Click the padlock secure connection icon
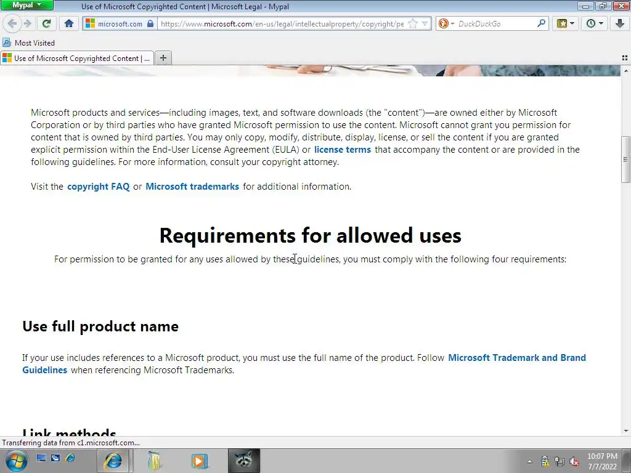 (x=150, y=23)
